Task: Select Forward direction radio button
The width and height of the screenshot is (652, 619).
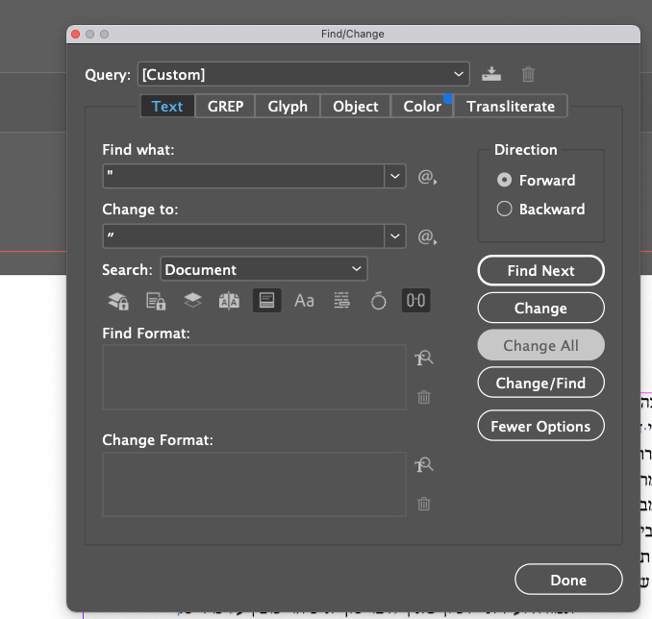Action: (x=504, y=180)
